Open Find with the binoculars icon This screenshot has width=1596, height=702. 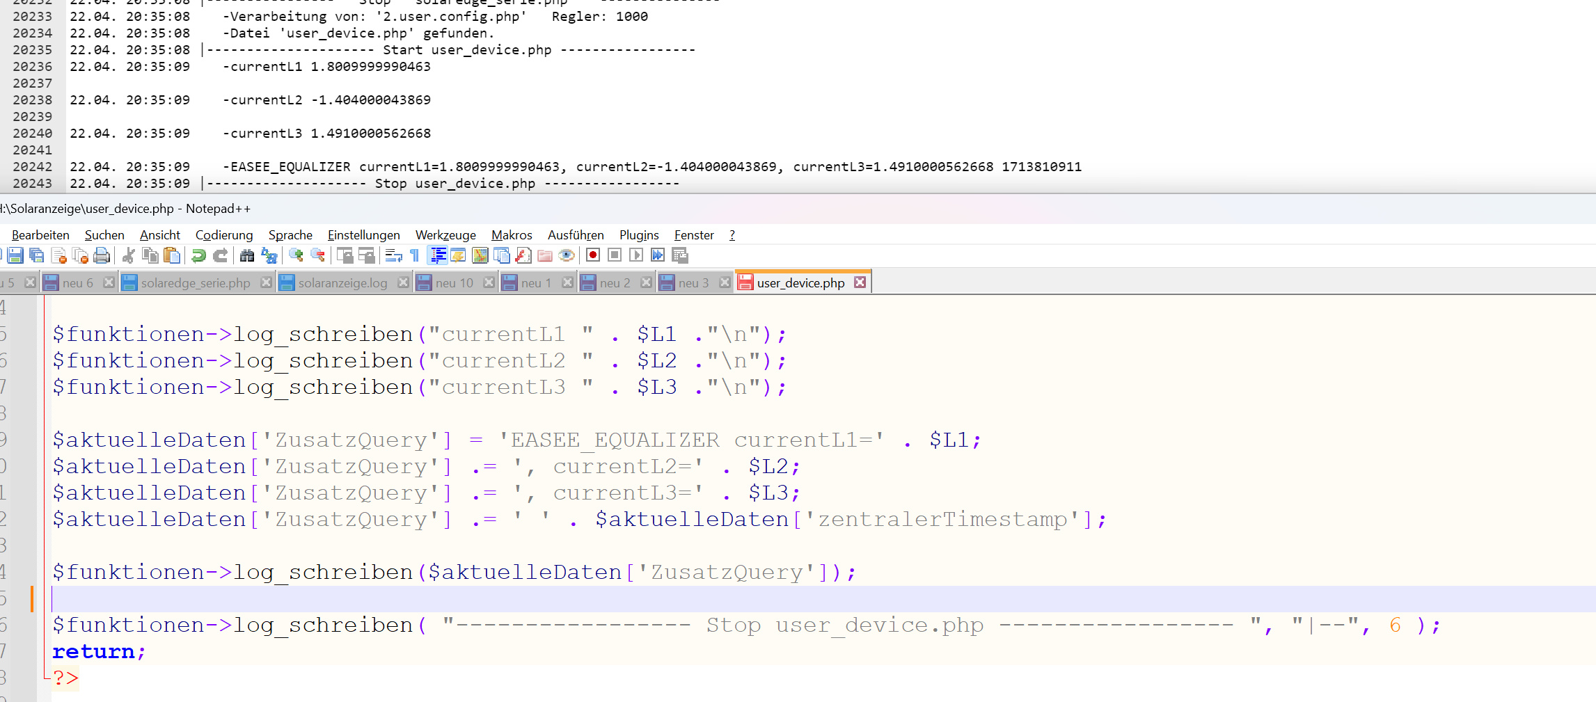246,255
